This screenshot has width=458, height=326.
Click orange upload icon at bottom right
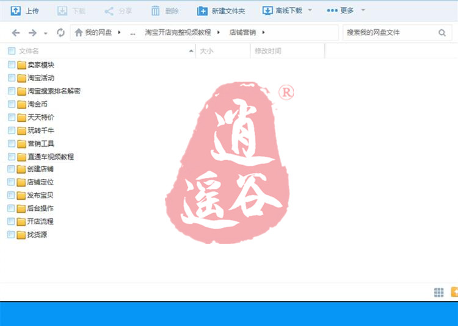455,292
